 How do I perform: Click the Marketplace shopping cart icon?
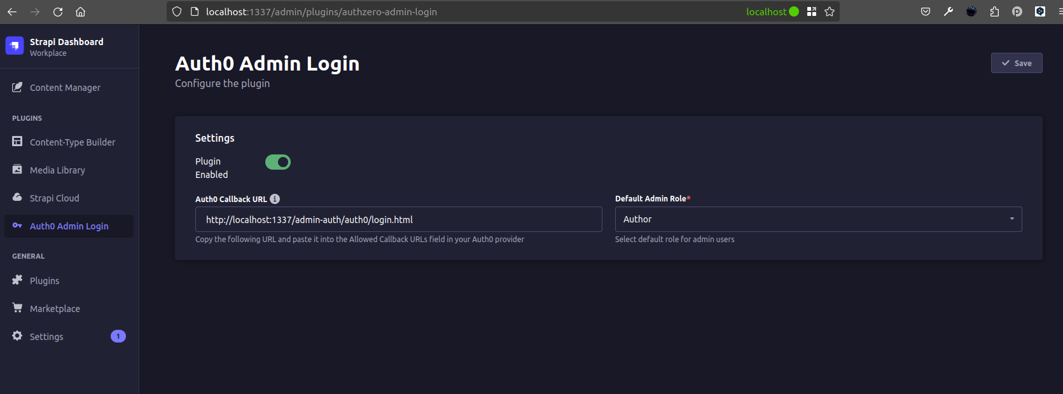coord(17,308)
